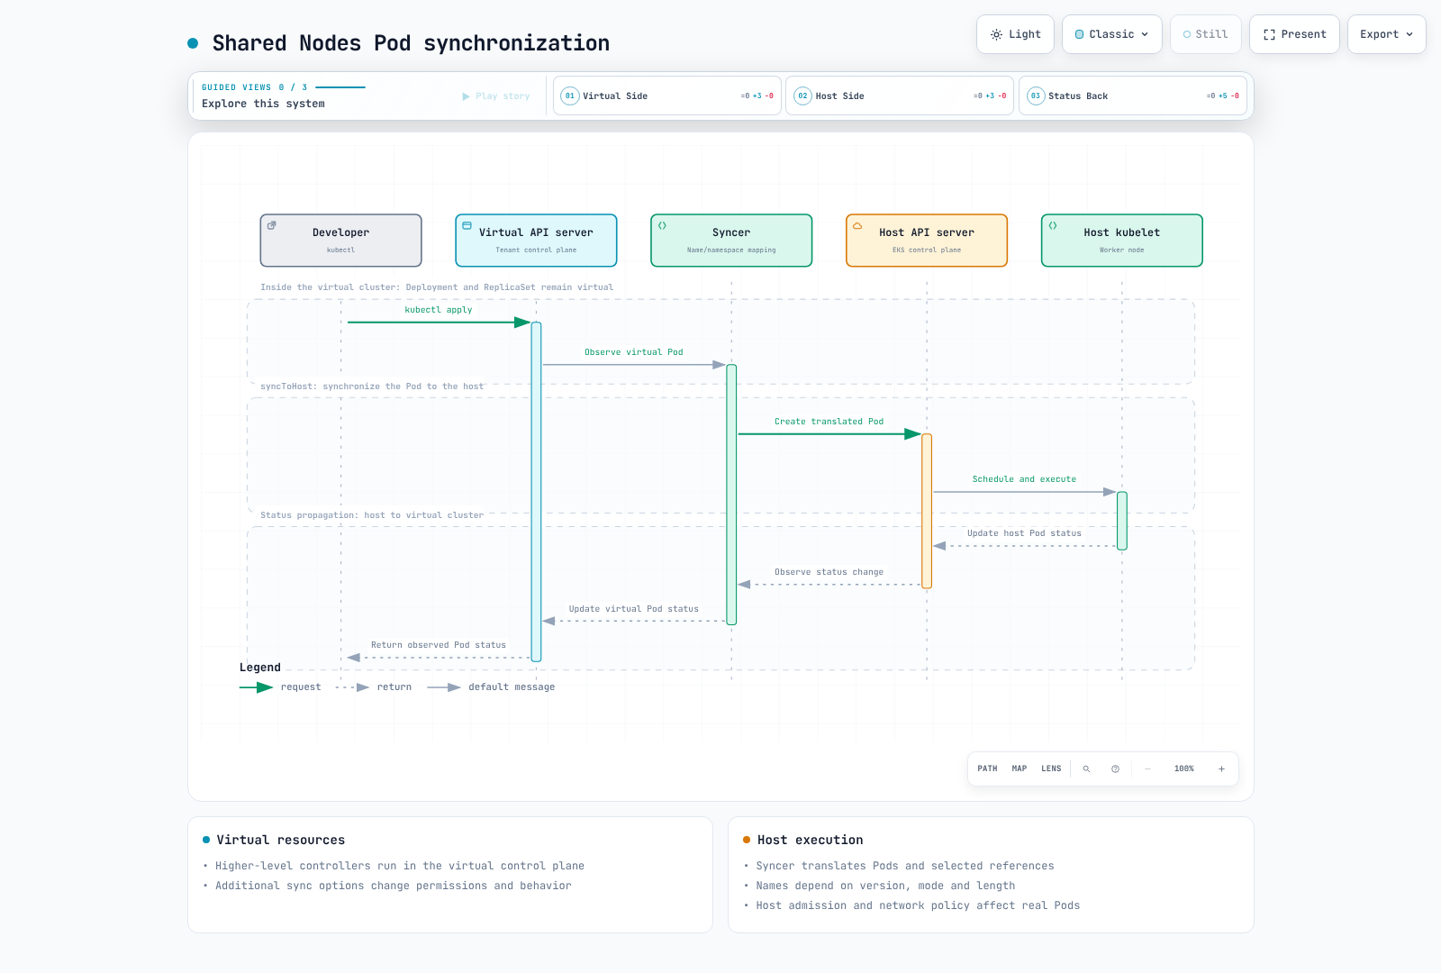Viewport: 1441px width, 973px height.
Task: Toggle the Light theme button
Action: coord(1015,34)
